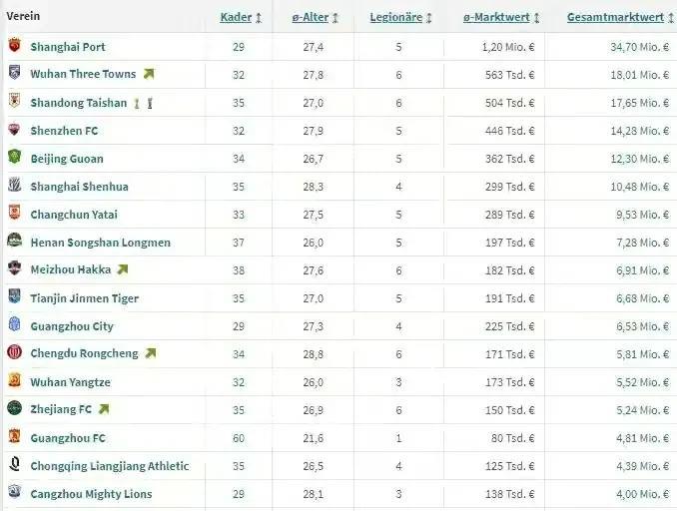Viewport: 677px width, 511px height.
Task: Click promoted arrow icon beside Meizhou Hakka
Action: pyautogui.click(x=123, y=269)
